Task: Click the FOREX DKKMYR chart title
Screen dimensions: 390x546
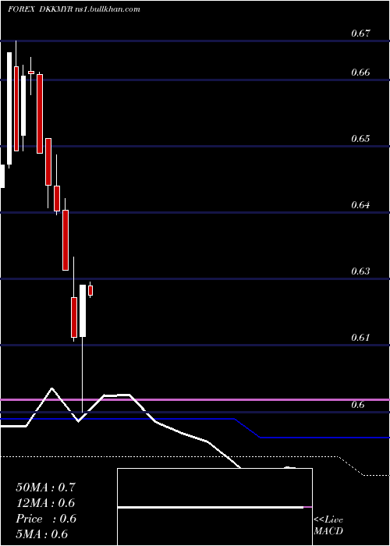Action: point(74,9)
